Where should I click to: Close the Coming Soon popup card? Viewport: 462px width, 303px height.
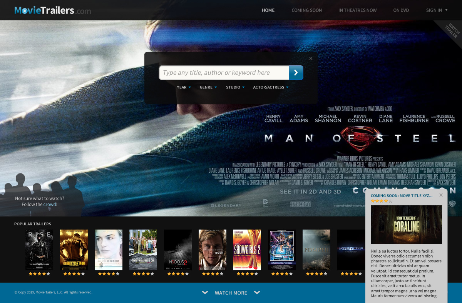441,195
